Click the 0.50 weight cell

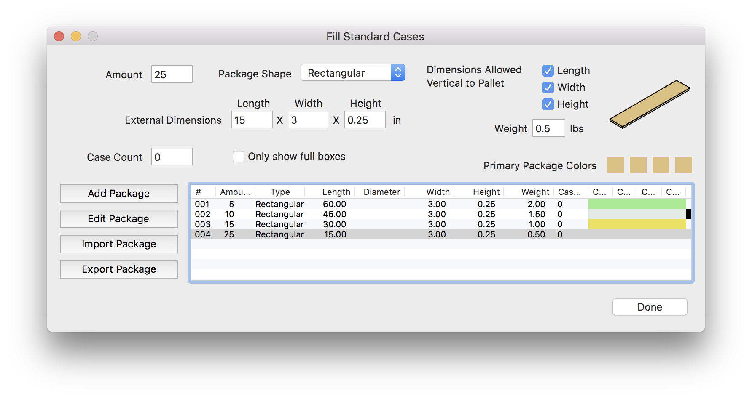coord(536,234)
